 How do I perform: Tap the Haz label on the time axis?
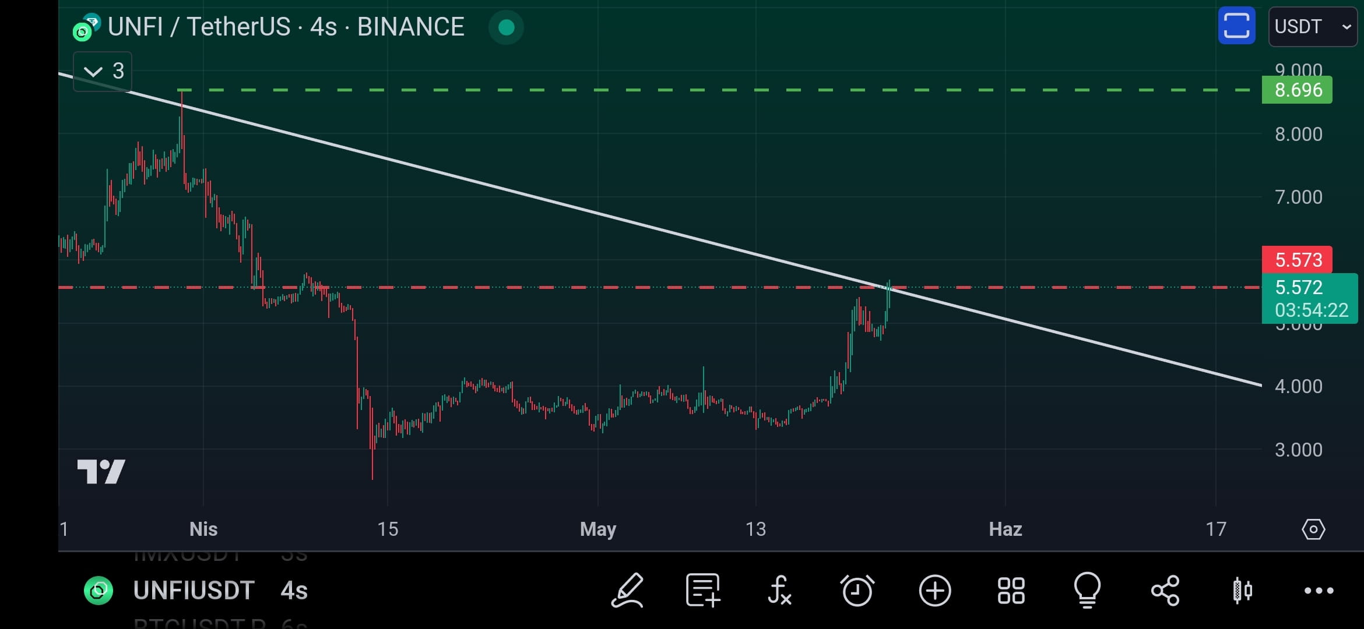[x=1006, y=529]
